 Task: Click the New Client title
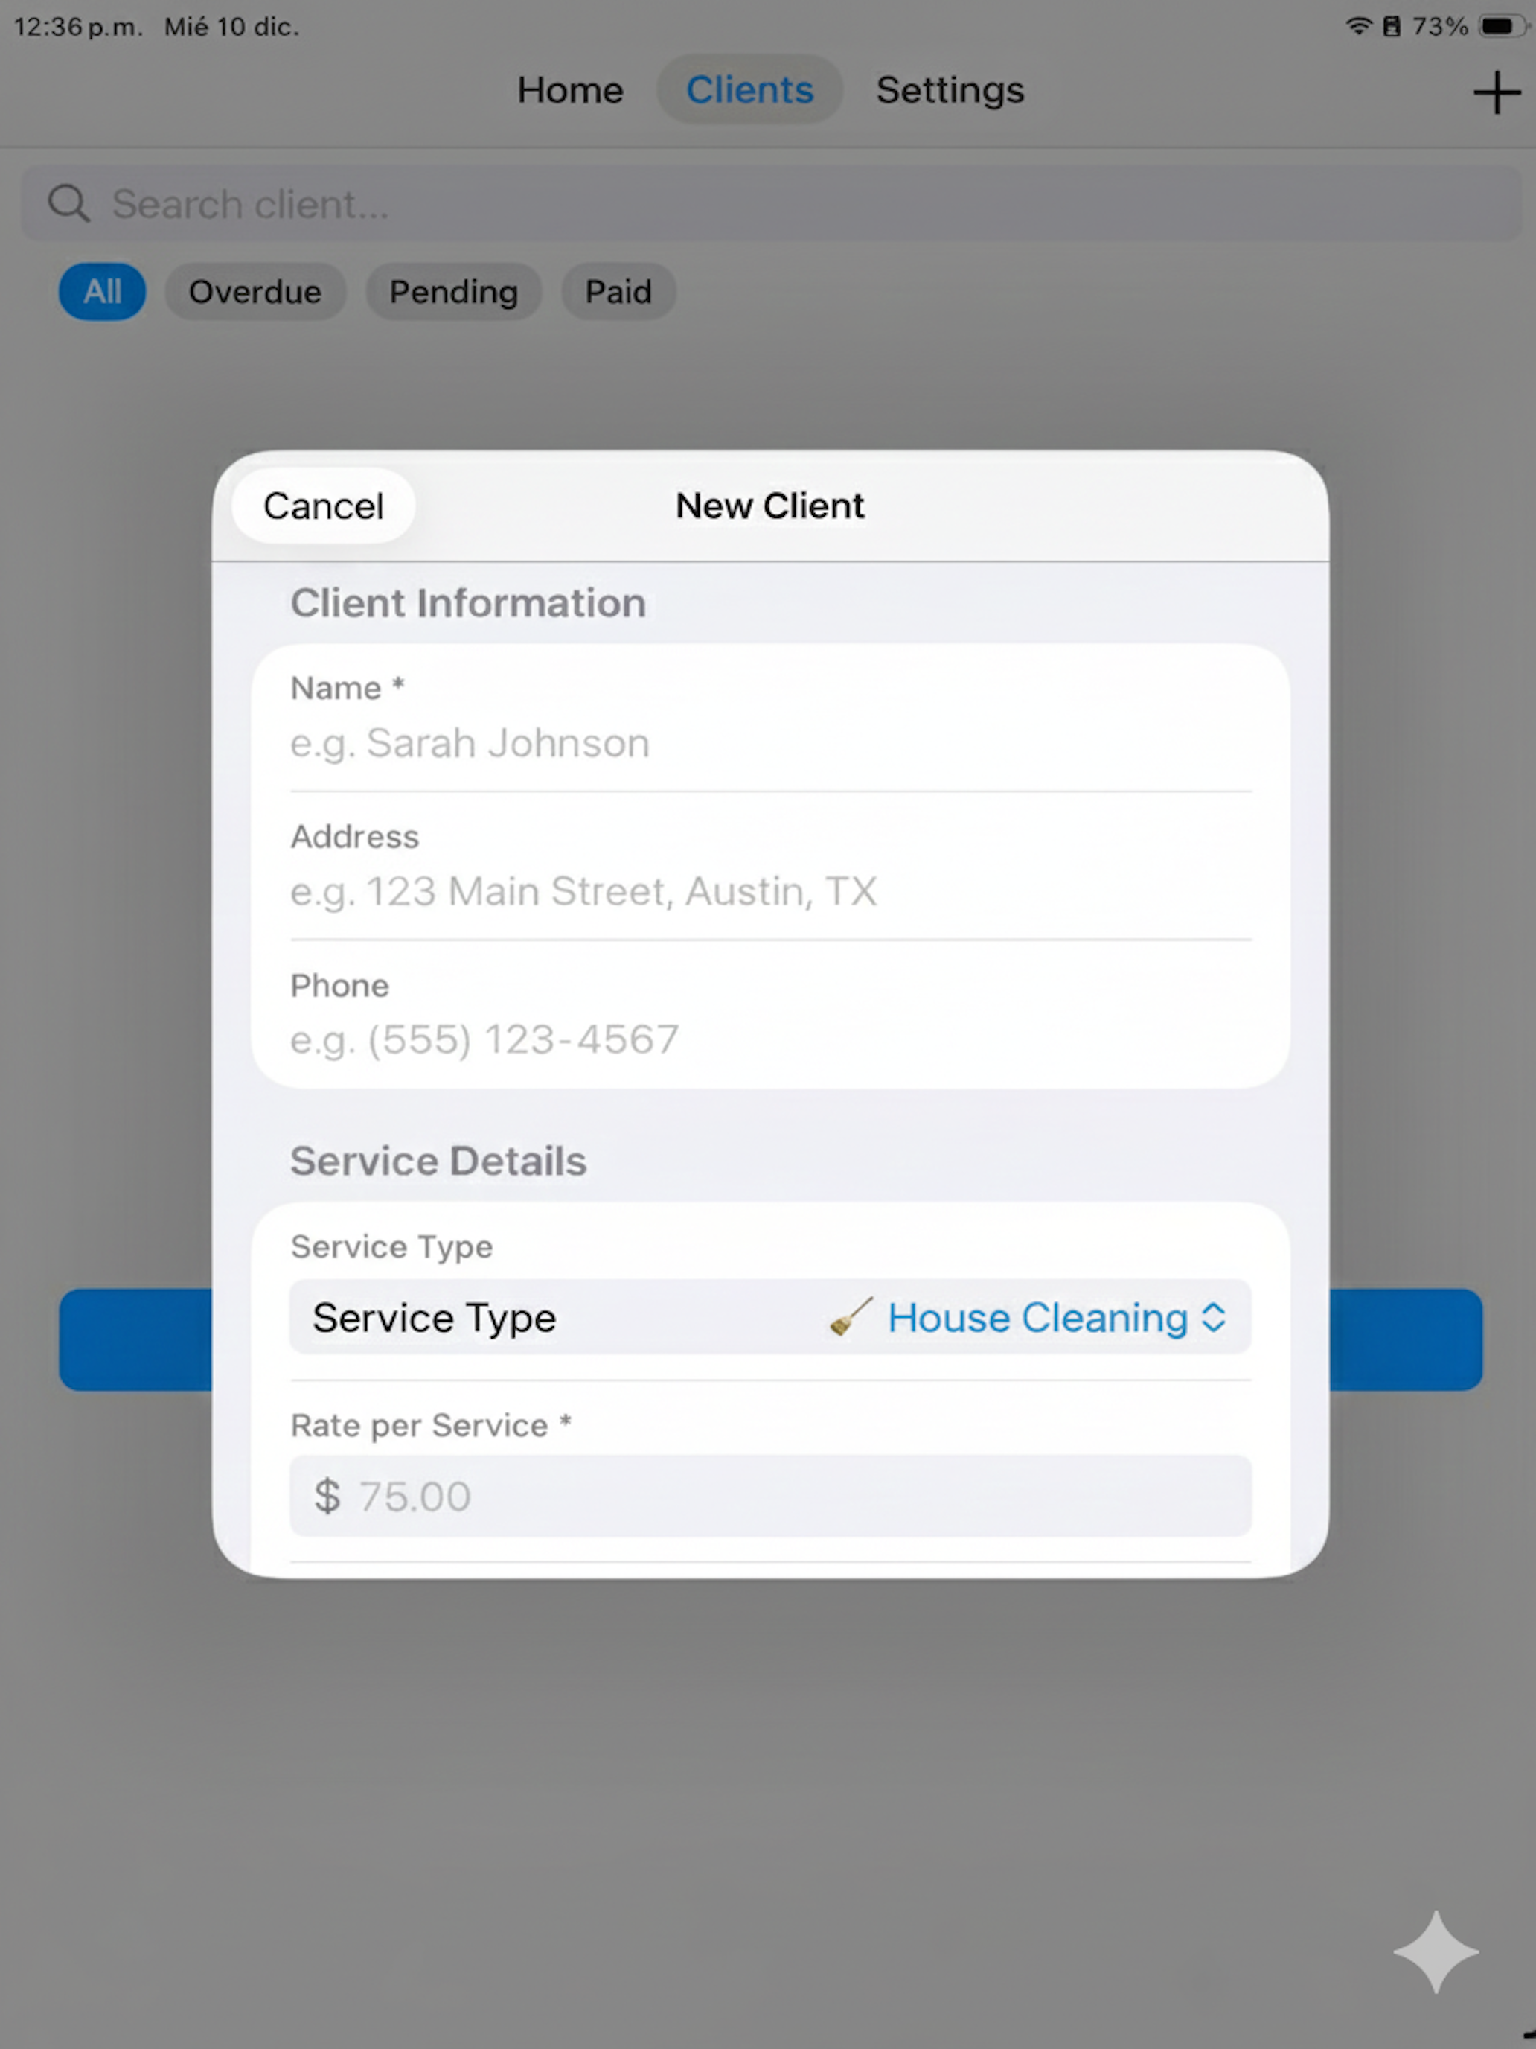(769, 506)
